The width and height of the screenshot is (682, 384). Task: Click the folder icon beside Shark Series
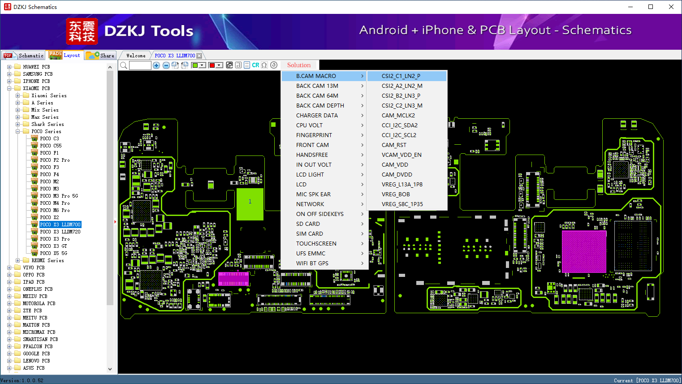click(x=26, y=124)
